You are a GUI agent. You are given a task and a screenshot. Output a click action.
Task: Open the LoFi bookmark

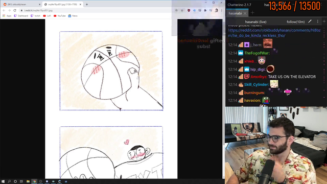(47, 16)
